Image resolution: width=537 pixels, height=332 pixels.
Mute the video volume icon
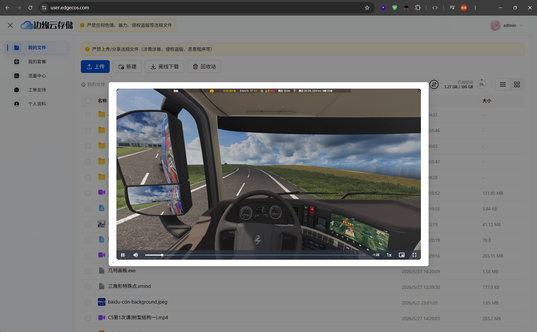tap(136, 255)
